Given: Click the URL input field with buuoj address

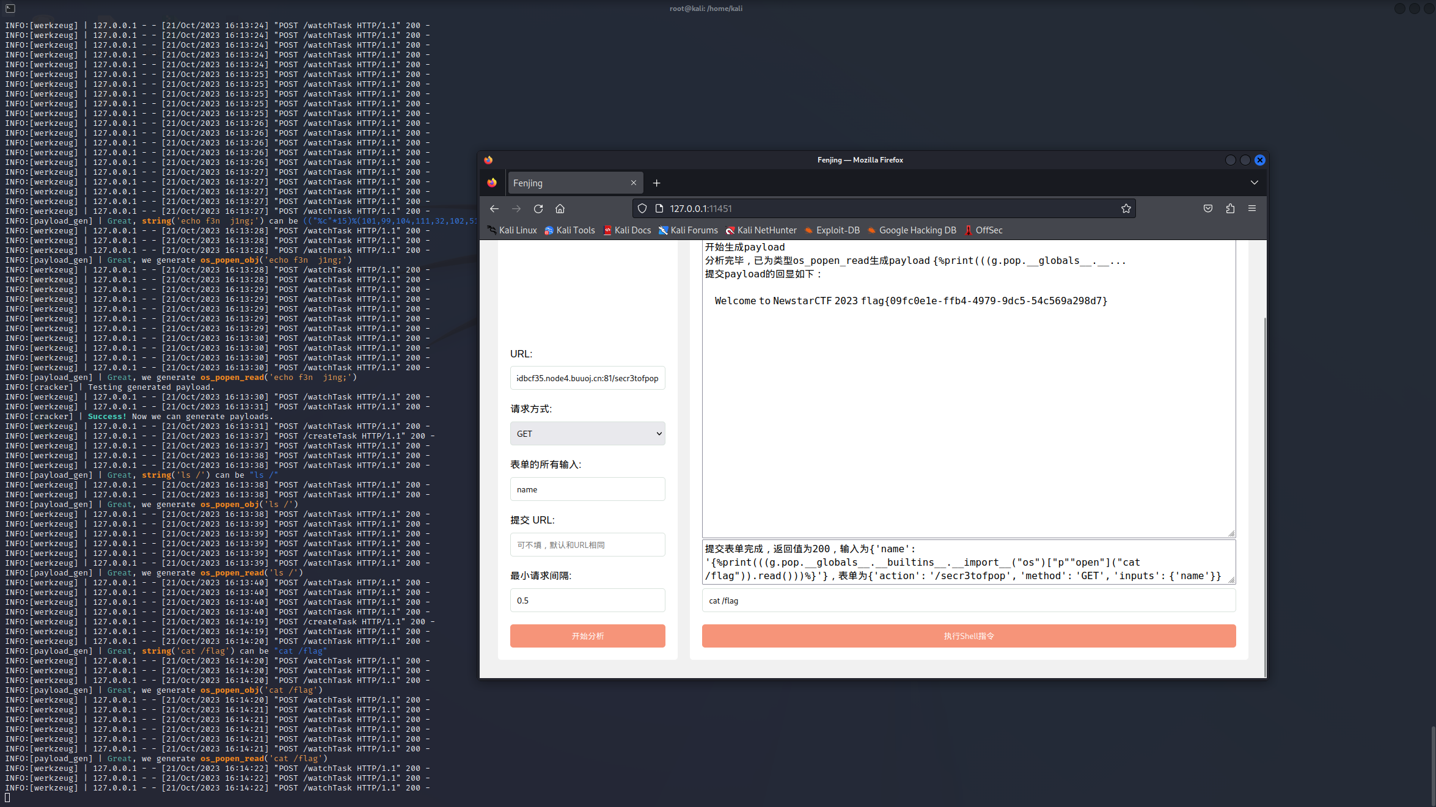Looking at the screenshot, I should pyautogui.click(x=587, y=378).
